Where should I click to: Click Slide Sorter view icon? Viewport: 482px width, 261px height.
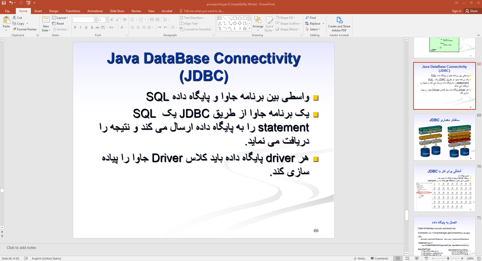pyautogui.click(x=407, y=258)
